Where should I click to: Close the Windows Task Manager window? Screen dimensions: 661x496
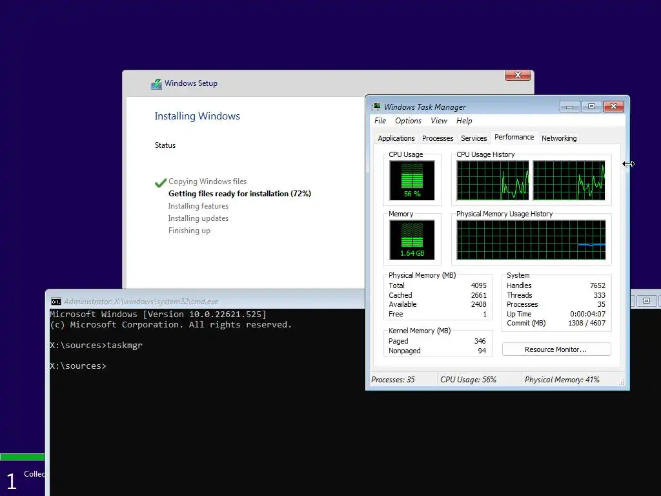click(613, 107)
